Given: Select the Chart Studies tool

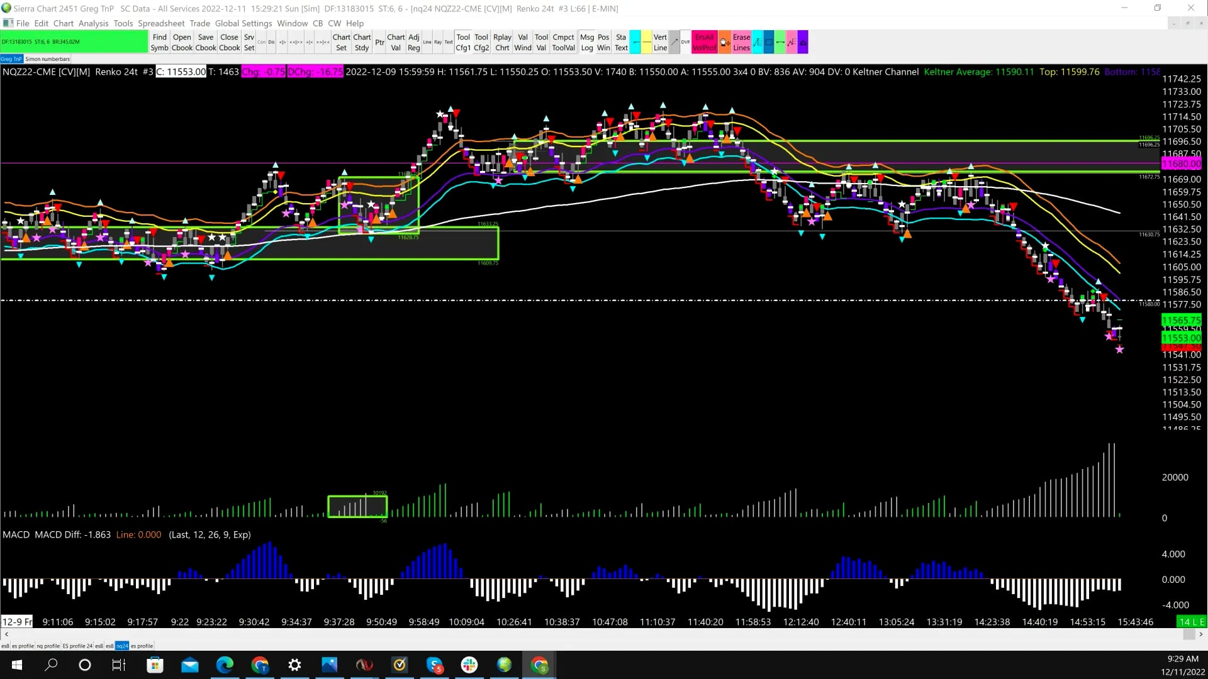Looking at the screenshot, I should coord(361,42).
